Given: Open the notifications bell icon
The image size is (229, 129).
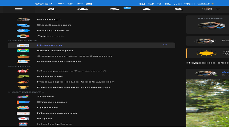Looking at the screenshot, I should [x=146, y=9].
